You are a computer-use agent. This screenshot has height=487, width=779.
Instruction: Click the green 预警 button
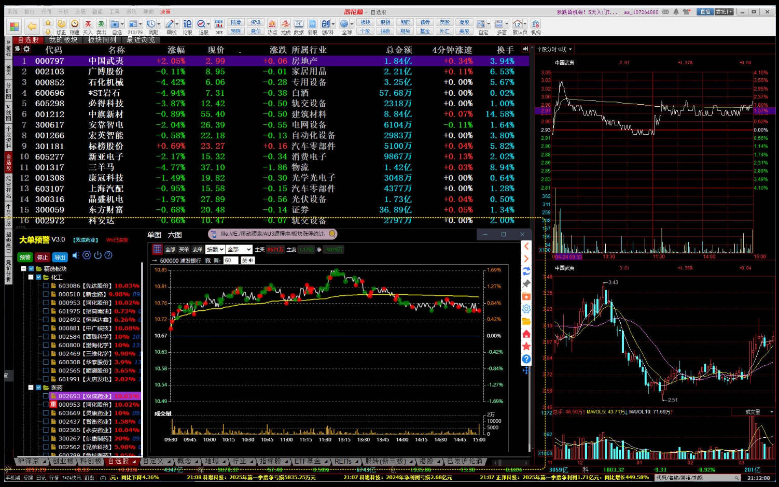click(25, 257)
